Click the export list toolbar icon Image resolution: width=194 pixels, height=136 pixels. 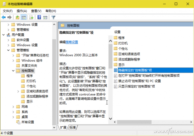click(31, 17)
